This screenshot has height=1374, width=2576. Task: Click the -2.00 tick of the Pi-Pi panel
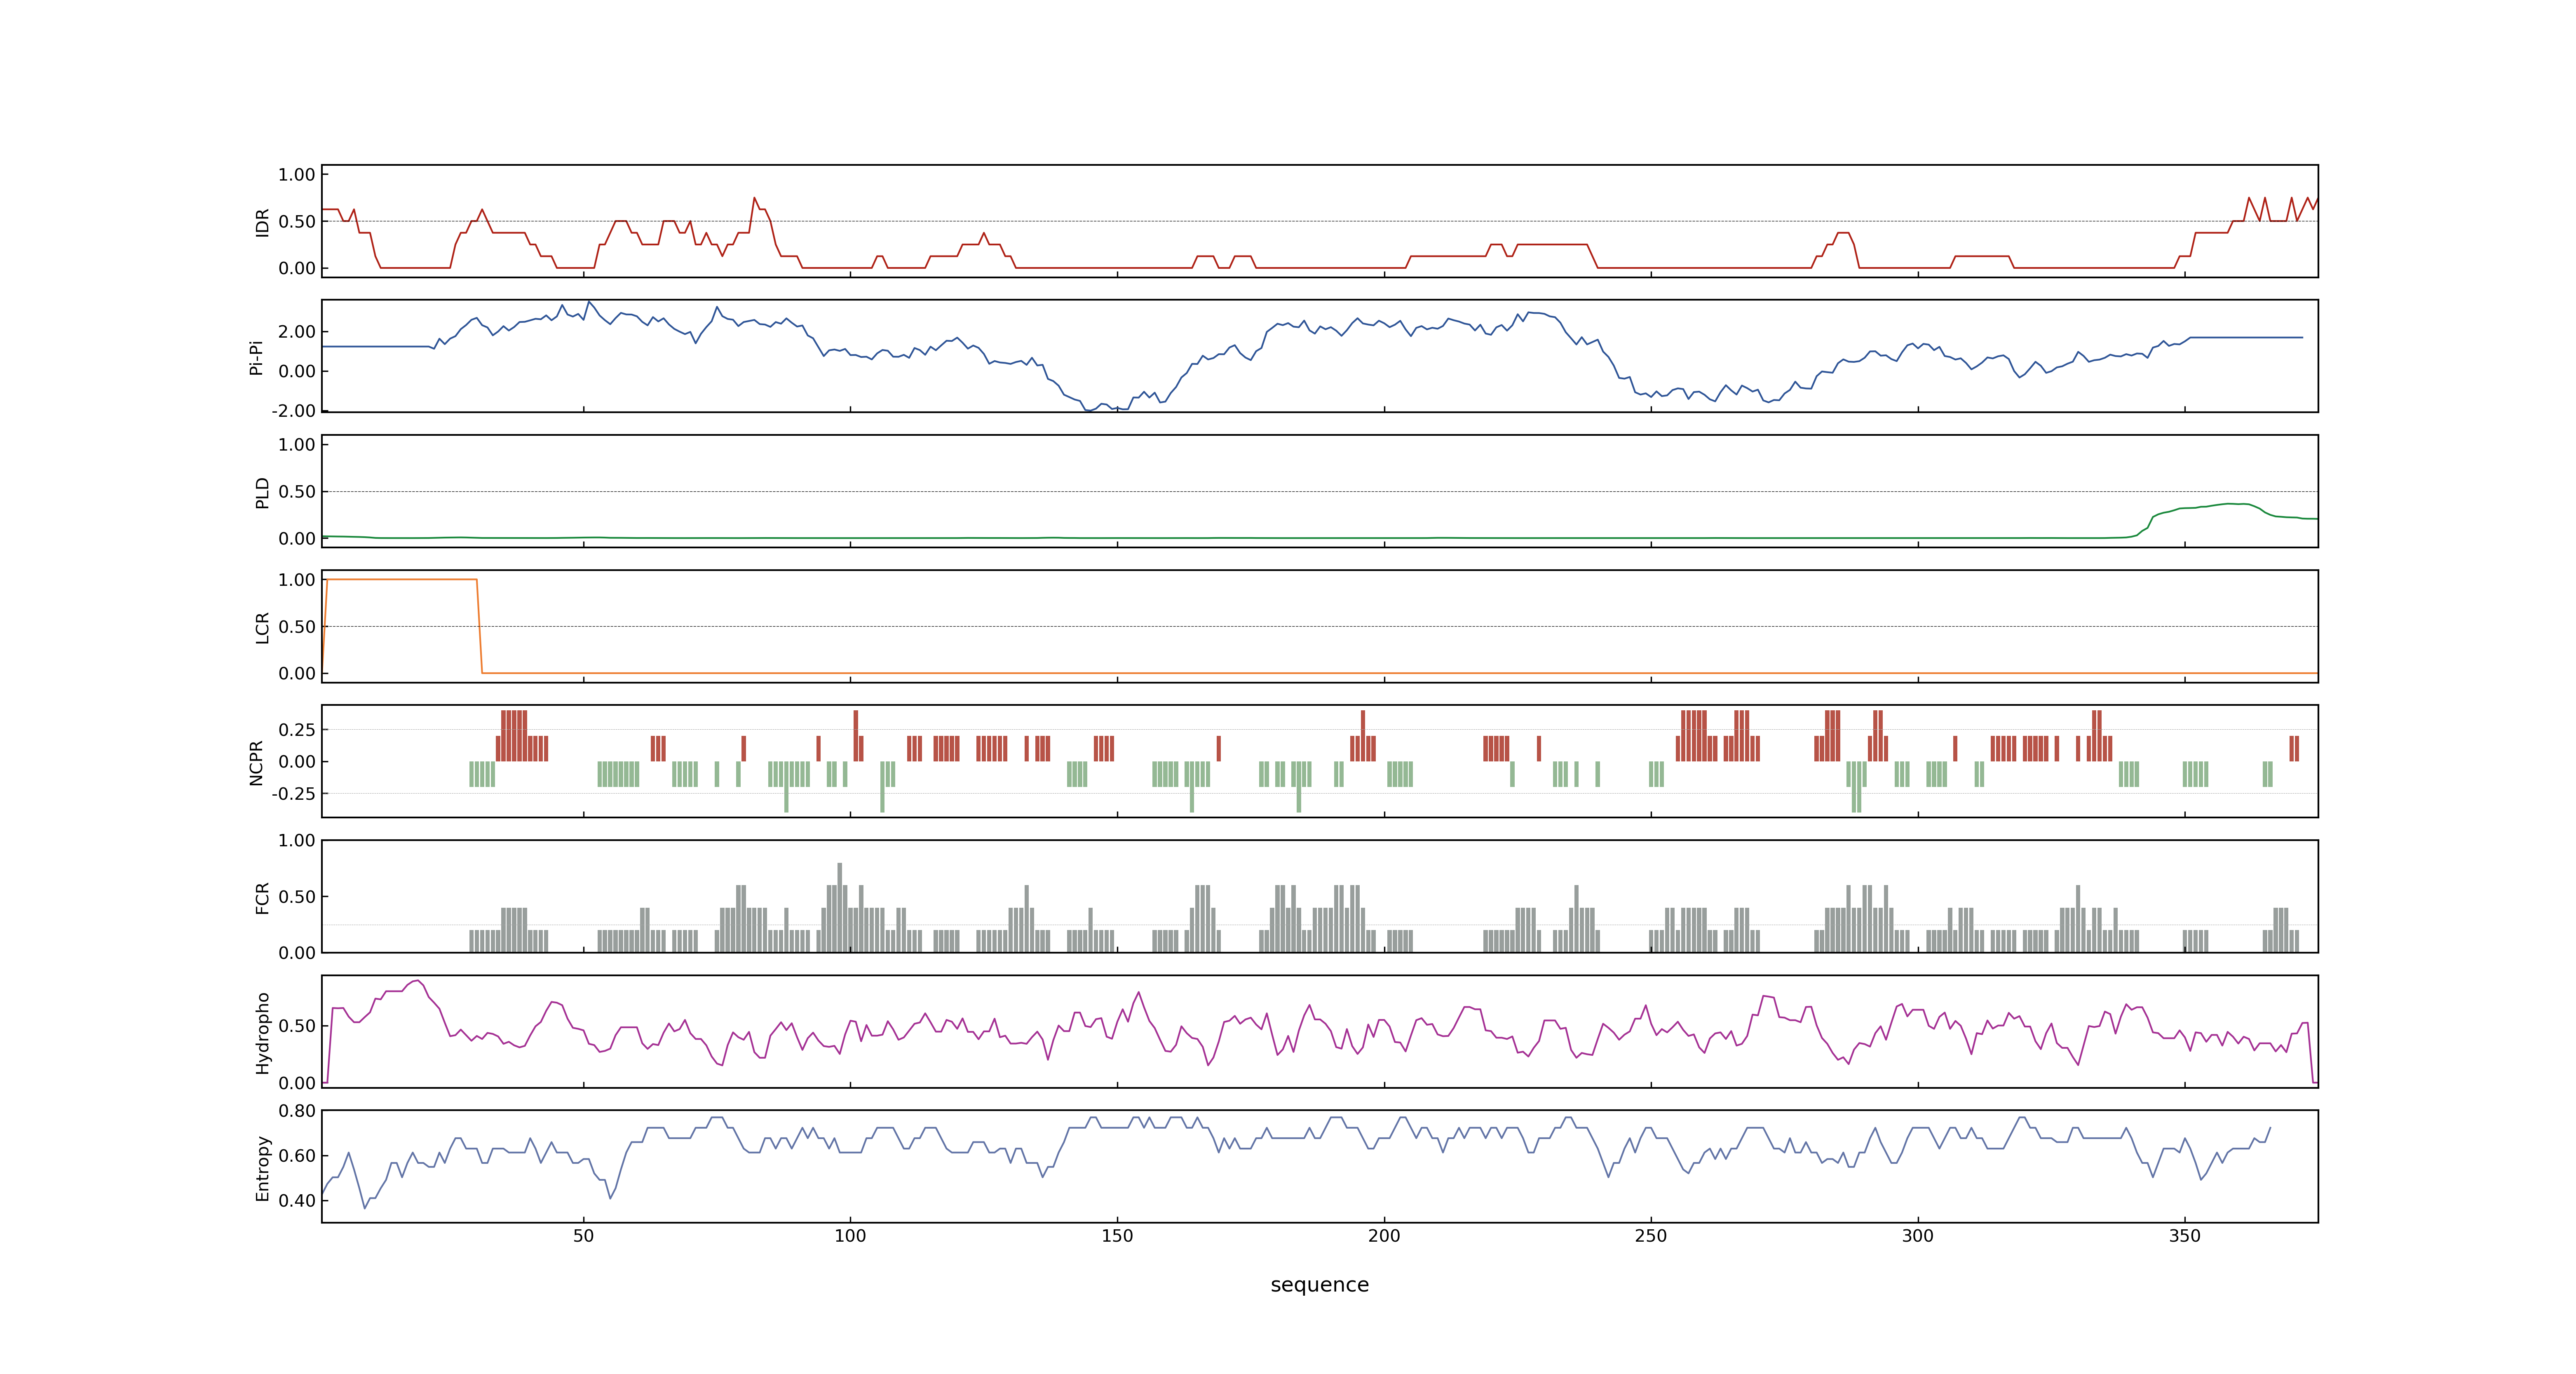point(293,411)
